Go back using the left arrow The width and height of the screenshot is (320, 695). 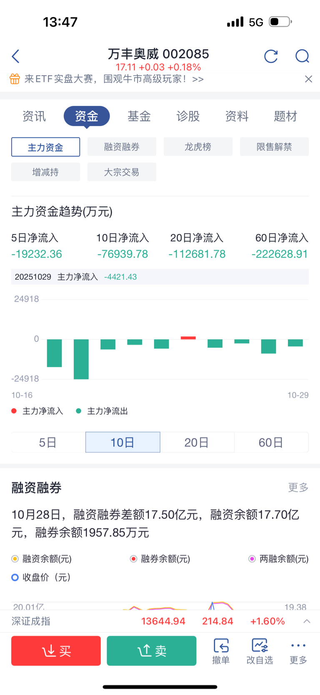pos(16,56)
